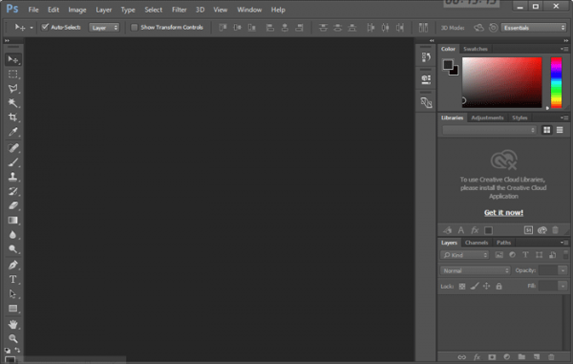Select the Hand tool
The width and height of the screenshot is (573, 364).
[13, 324]
